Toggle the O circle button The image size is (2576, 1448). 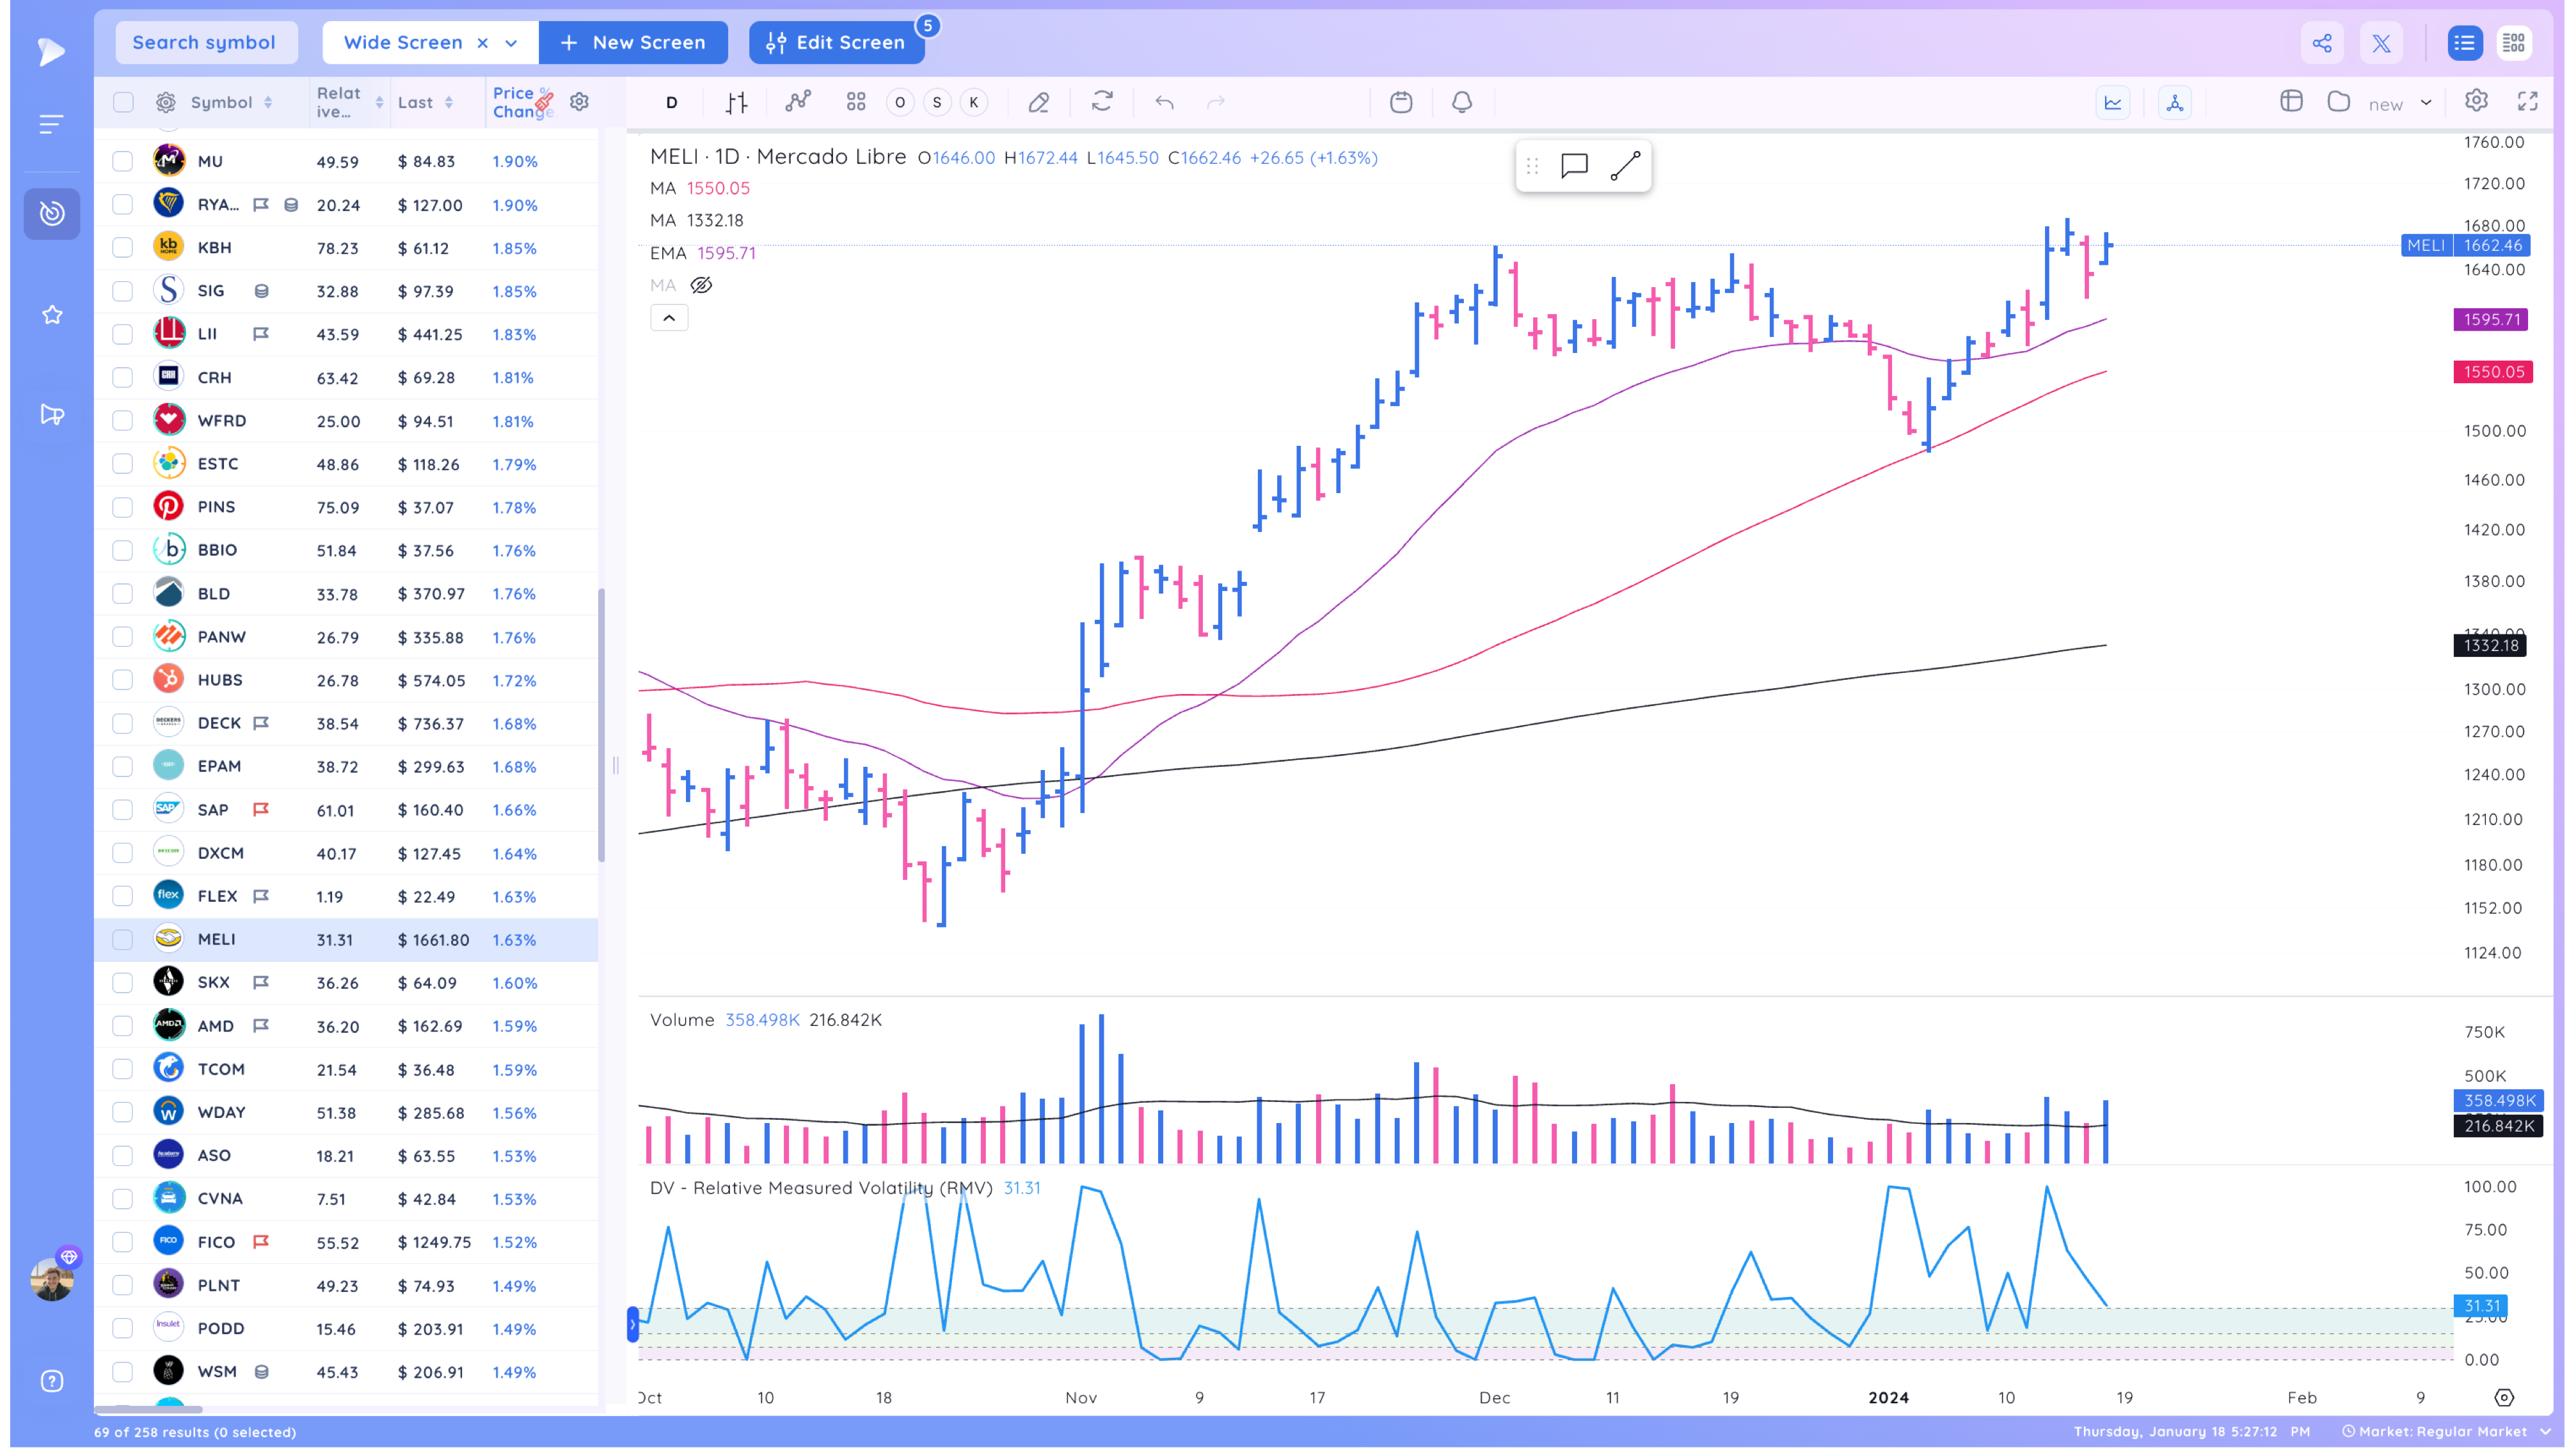tap(900, 102)
